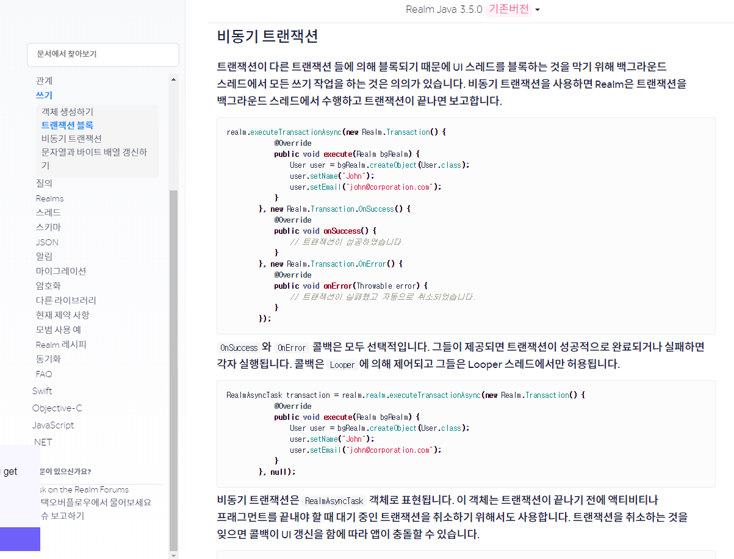The width and height of the screenshot is (734, 559).
Task: Switch docs to Swift
Action: coord(43,391)
